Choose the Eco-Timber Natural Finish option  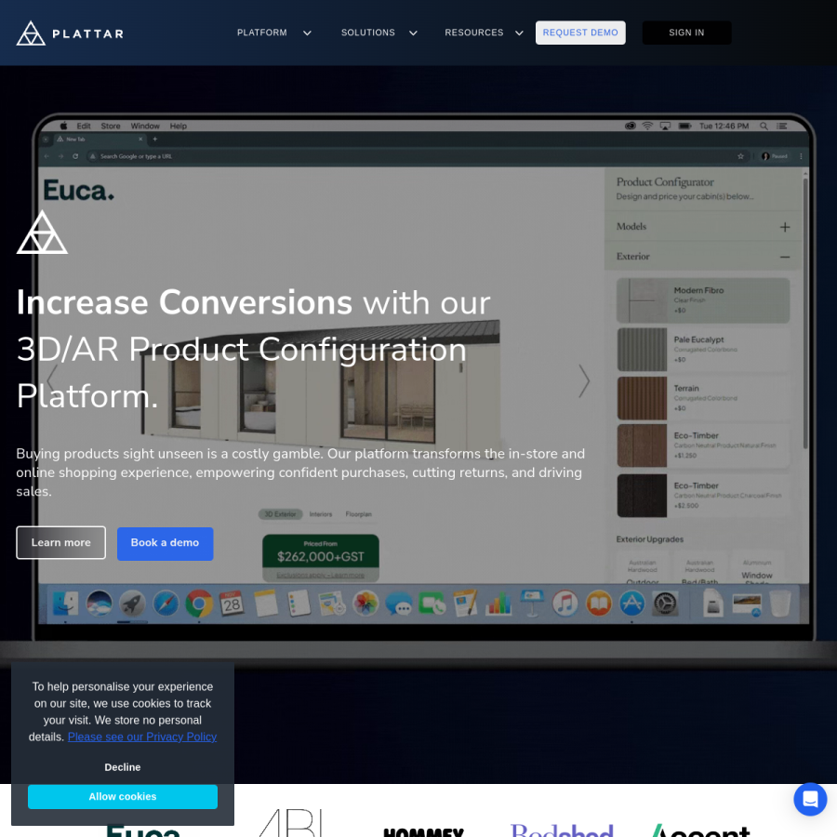tap(702, 445)
